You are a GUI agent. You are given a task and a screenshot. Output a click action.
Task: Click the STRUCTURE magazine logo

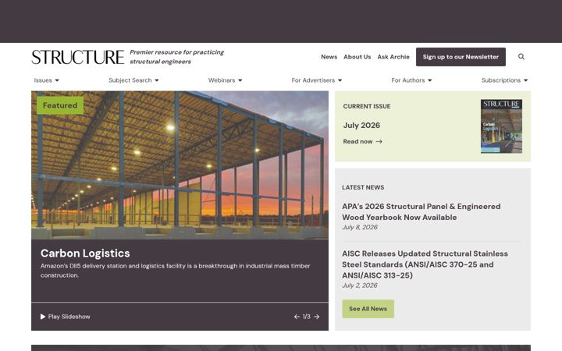(78, 57)
